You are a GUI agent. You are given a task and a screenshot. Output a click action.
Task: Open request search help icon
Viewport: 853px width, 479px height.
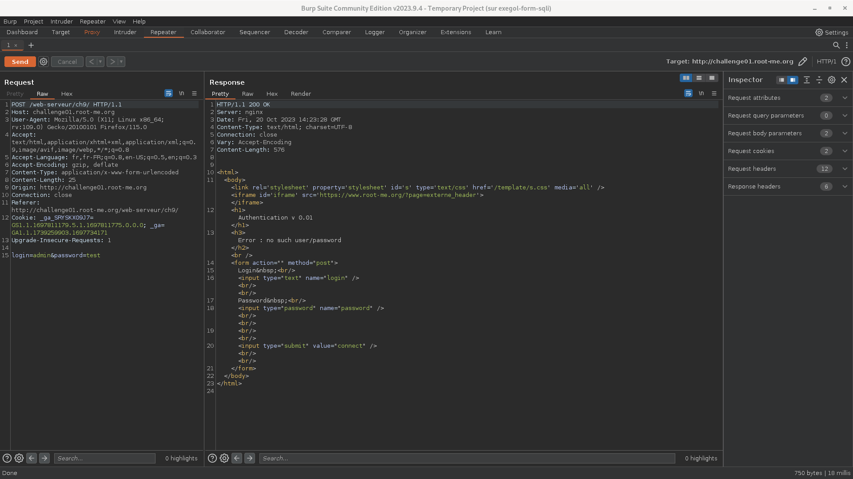click(x=7, y=458)
